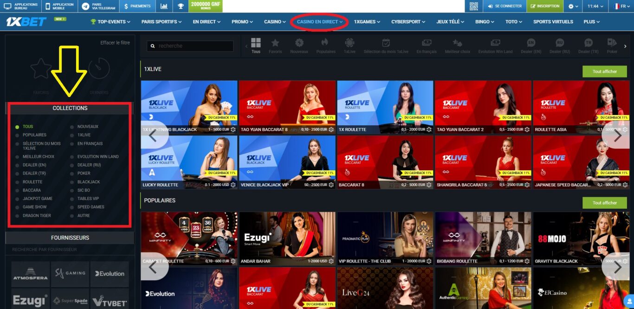
Task: Click the recherche game search field
Action: click(190, 46)
